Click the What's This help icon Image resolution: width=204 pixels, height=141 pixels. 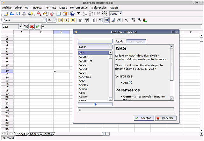click(x=105, y=14)
